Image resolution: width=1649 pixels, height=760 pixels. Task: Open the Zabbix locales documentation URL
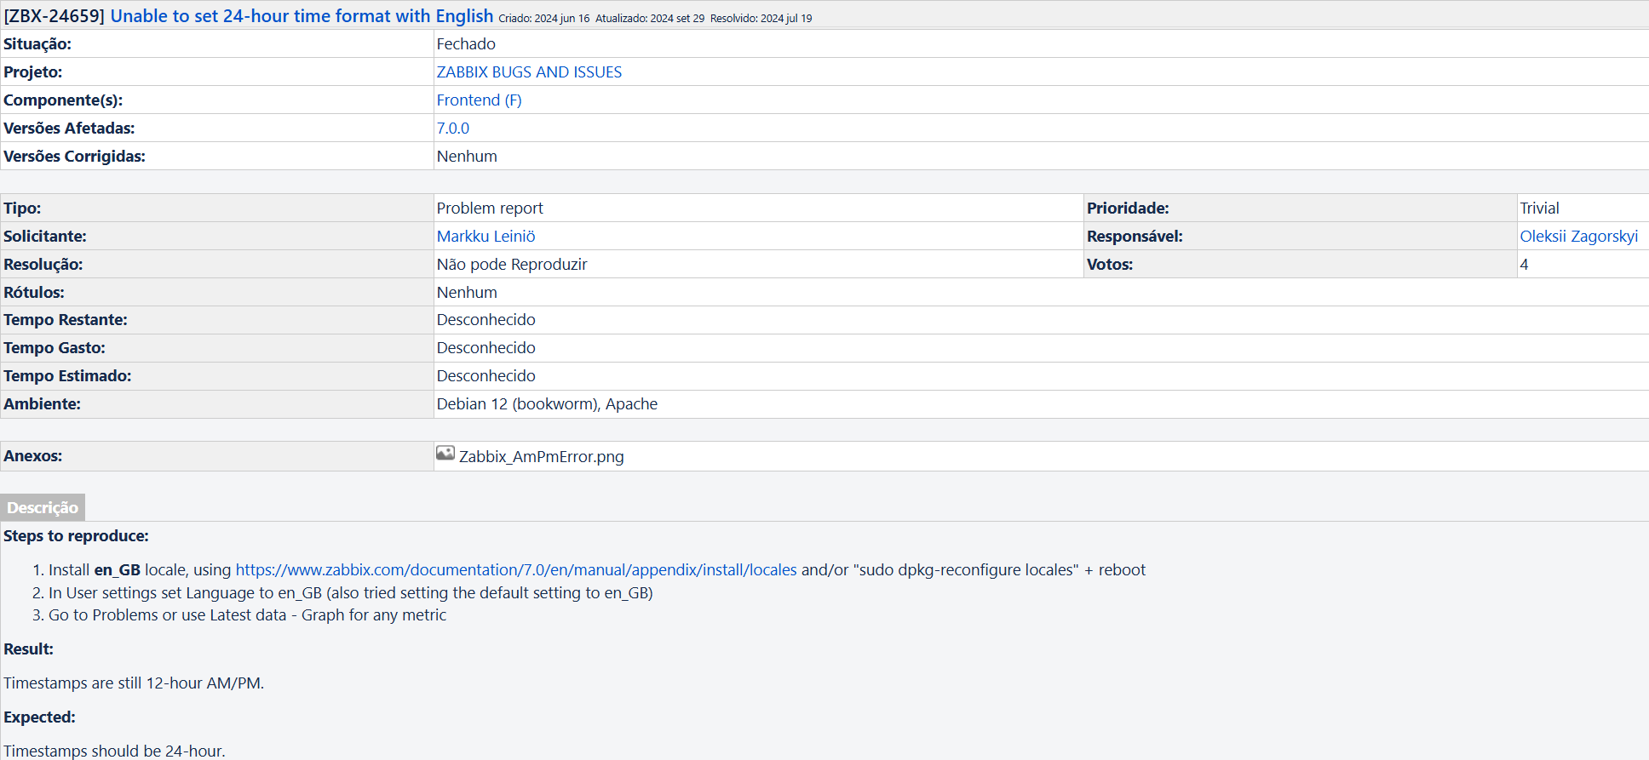tap(516, 570)
